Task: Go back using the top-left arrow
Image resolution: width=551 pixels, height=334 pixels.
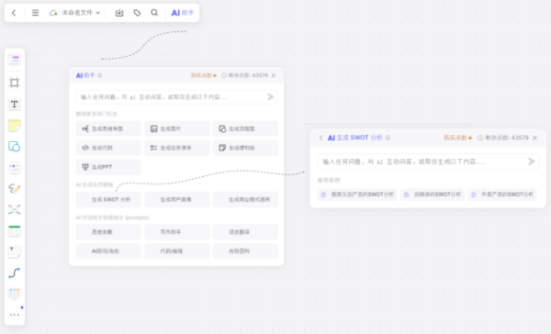Action: click(14, 13)
